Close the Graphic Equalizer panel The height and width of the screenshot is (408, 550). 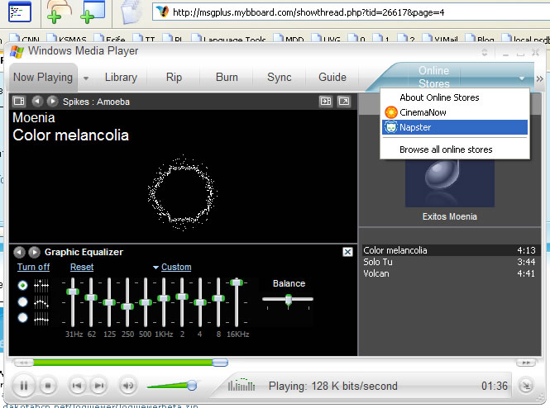348,252
